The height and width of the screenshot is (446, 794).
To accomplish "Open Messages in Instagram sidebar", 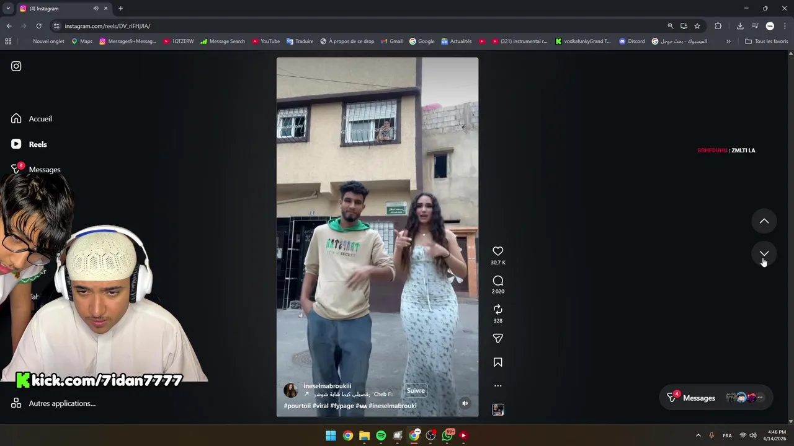I will 36,169.
